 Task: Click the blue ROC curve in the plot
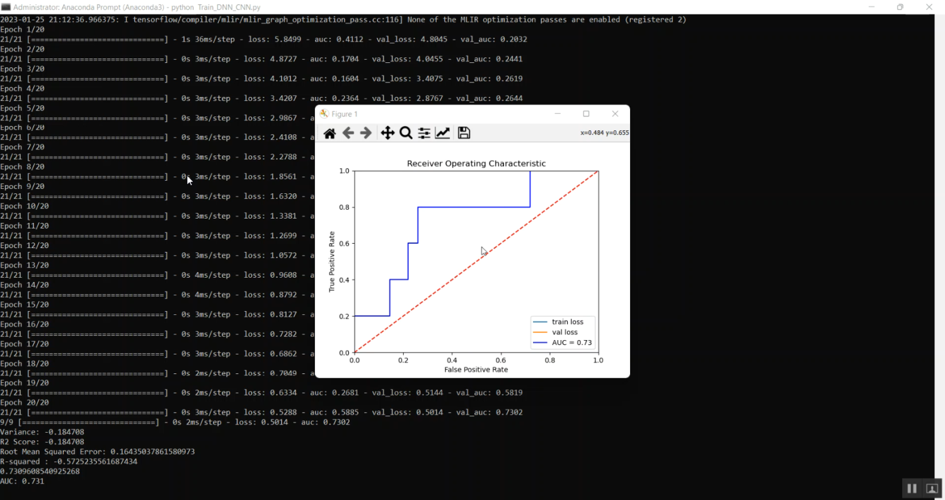pos(472,207)
